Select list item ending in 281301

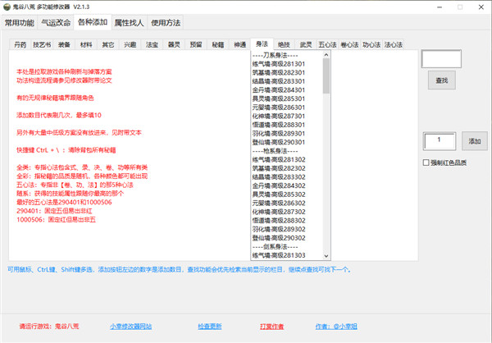coord(287,64)
